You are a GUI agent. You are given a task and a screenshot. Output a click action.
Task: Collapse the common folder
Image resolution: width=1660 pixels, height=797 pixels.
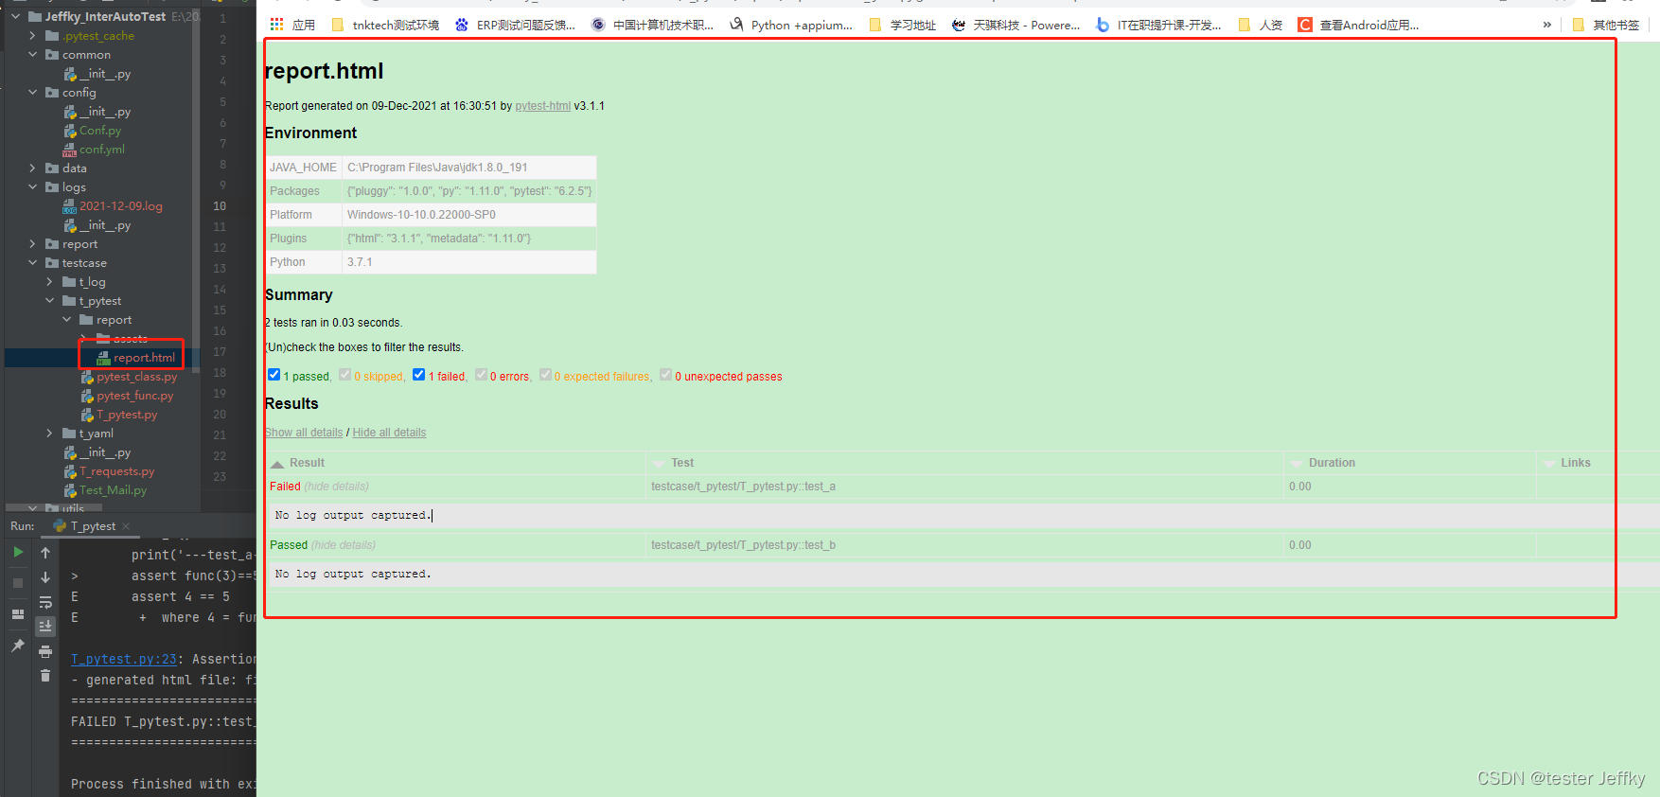pos(33,55)
